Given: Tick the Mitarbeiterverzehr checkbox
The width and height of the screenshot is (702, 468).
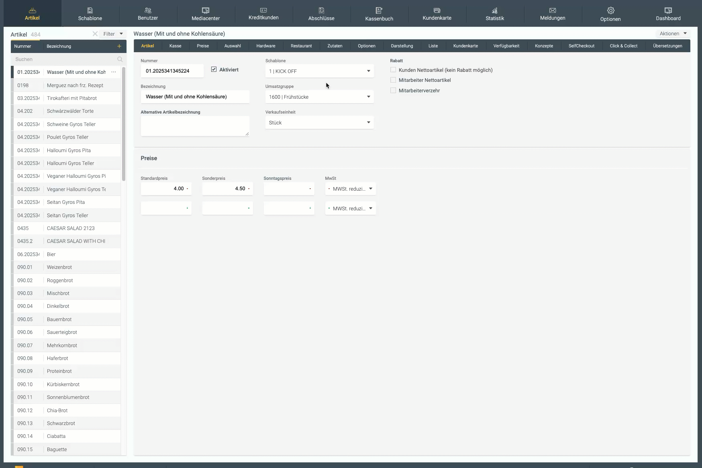Looking at the screenshot, I should pyautogui.click(x=393, y=90).
